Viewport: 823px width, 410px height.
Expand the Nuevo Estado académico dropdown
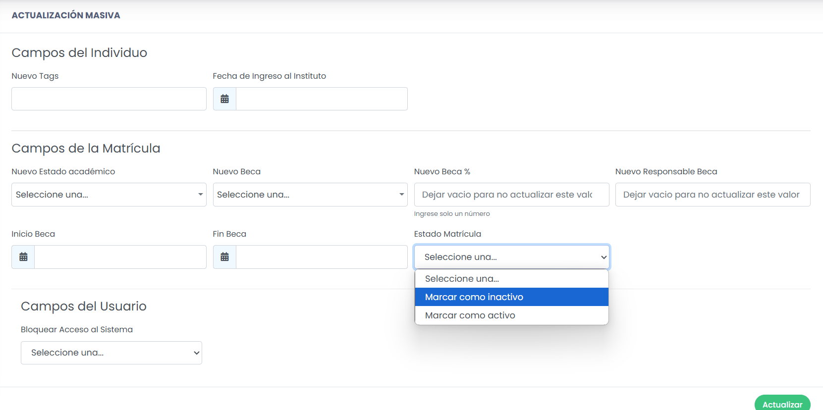click(x=109, y=195)
